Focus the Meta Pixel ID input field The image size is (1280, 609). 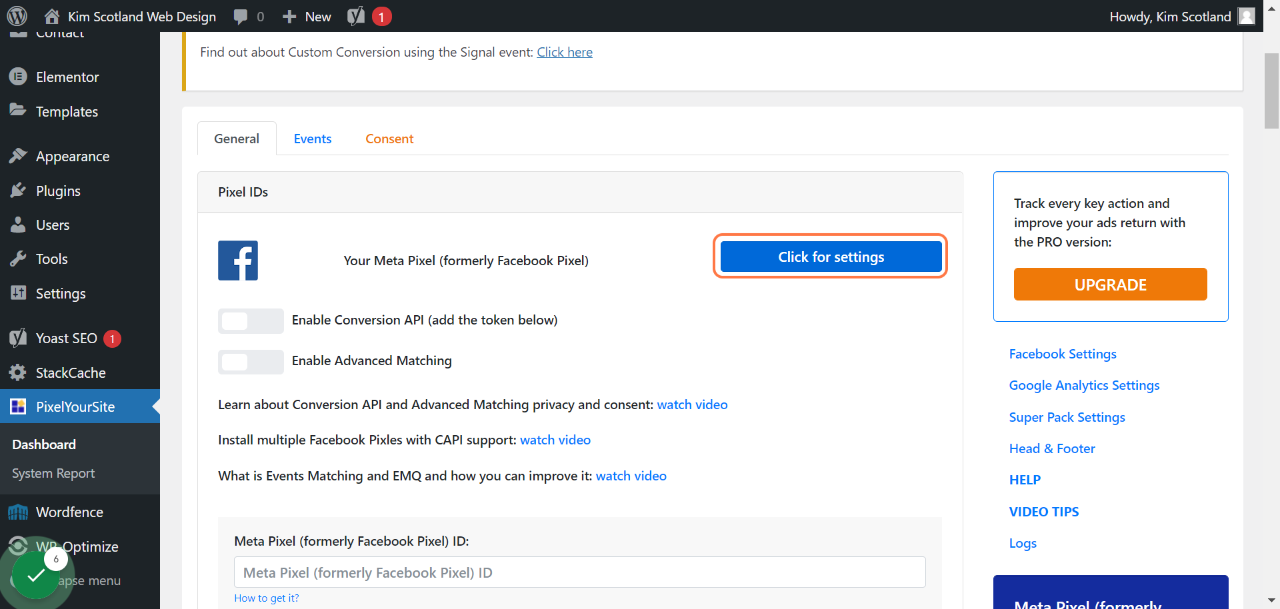[580, 572]
